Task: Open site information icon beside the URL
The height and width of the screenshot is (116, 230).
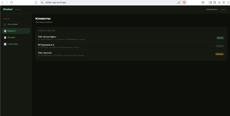Action: coord(42,3)
